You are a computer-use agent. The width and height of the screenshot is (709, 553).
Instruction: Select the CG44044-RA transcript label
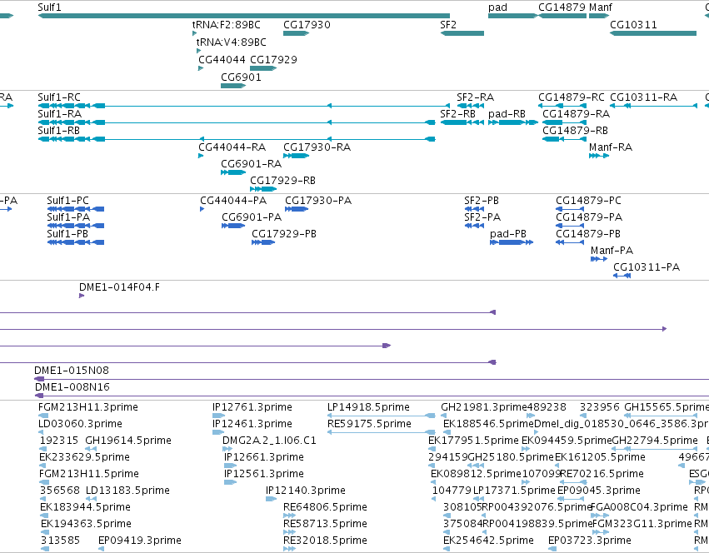(232, 147)
